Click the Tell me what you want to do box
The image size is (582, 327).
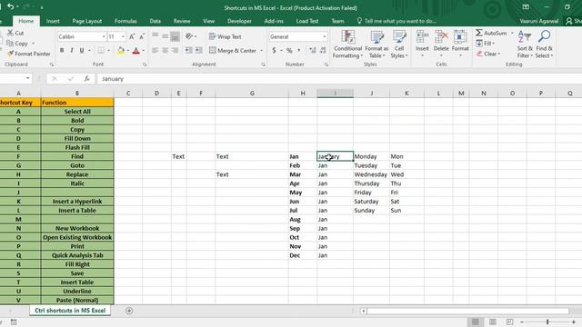pyautogui.click(x=396, y=21)
